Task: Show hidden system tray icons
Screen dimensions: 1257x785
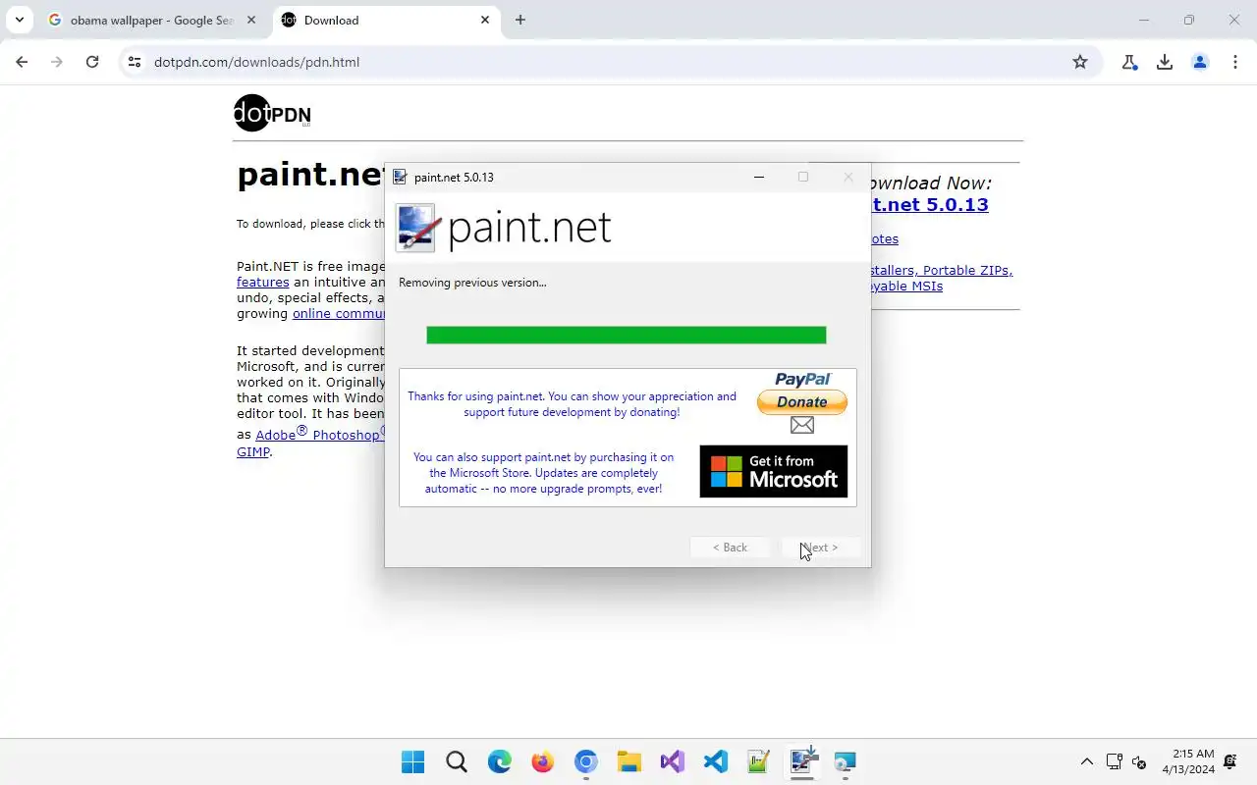Action: (x=1086, y=761)
